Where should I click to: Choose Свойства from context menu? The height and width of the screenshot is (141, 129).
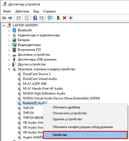point(85,135)
